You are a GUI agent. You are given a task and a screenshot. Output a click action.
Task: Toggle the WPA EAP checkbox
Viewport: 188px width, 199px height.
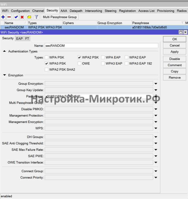[103, 57]
